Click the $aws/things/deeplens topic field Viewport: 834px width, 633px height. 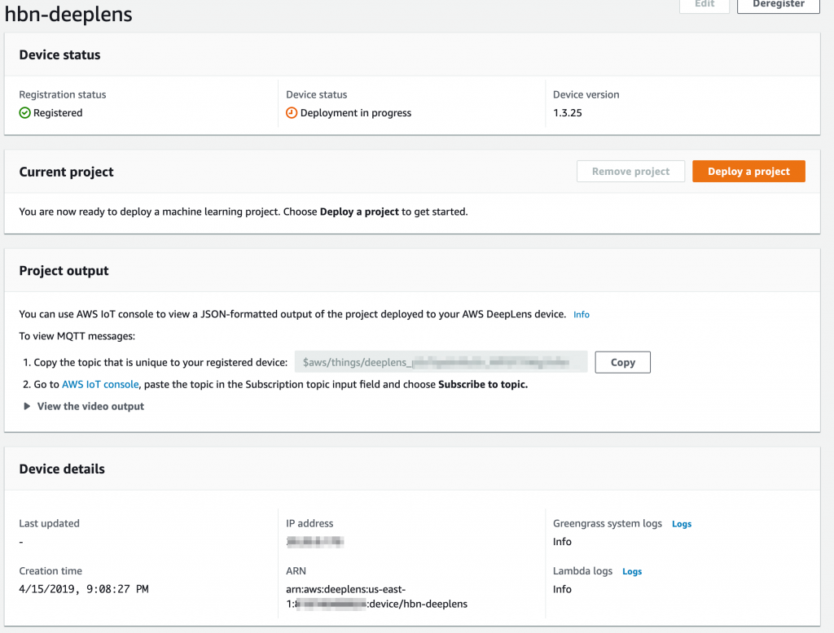click(441, 362)
